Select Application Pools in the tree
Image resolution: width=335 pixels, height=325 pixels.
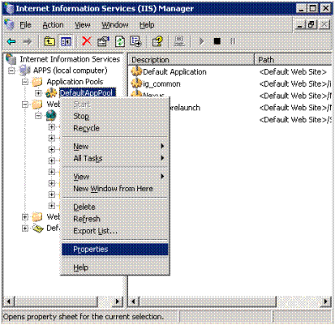tap(75, 82)
